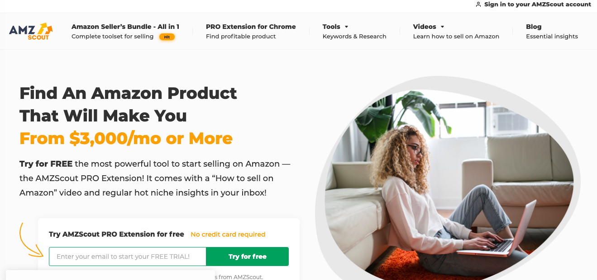
Task: Click the green Try for free button
Action: pos(247,257)
